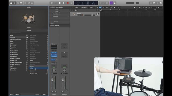
Task: Expand the More section in Region inspector
Action: pyautogui.click(x=50, y=23)
